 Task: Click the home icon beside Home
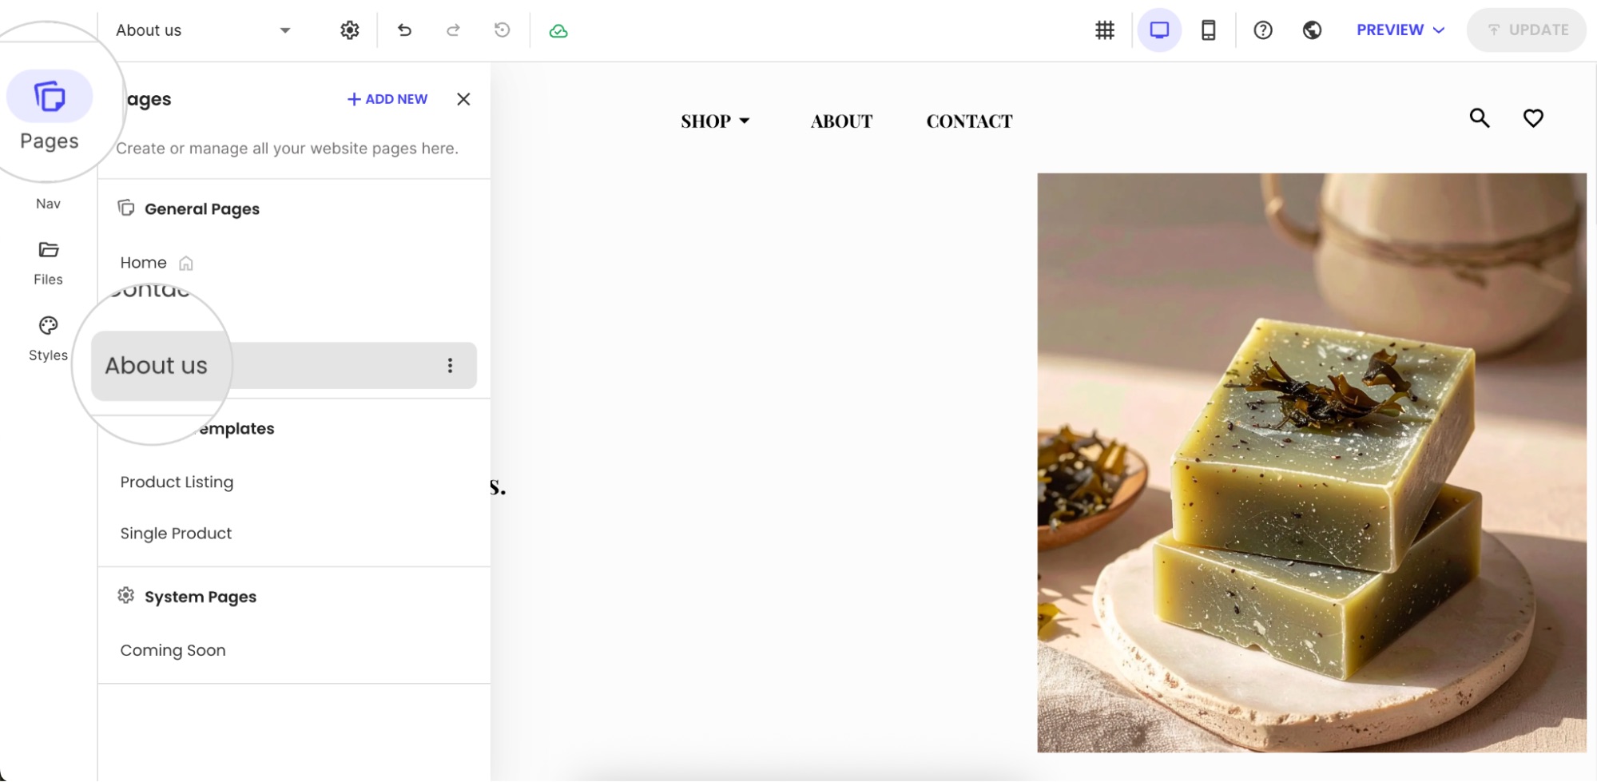click(x=186, y=263)
